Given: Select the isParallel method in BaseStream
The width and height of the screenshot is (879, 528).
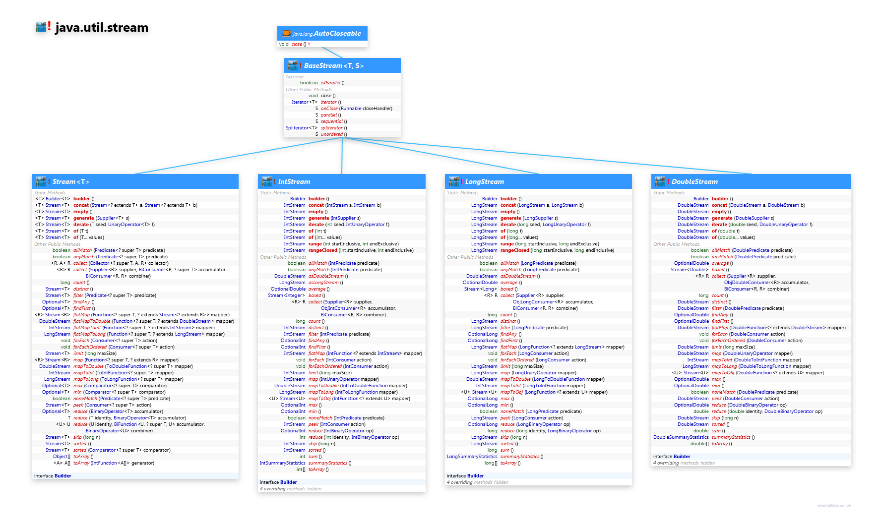Looking at the screenshot, I should (x=330, y=83).
